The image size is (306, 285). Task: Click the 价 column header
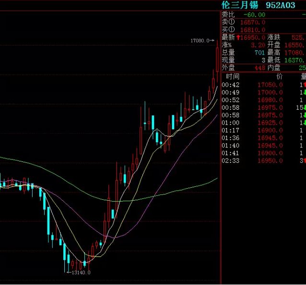280,77
